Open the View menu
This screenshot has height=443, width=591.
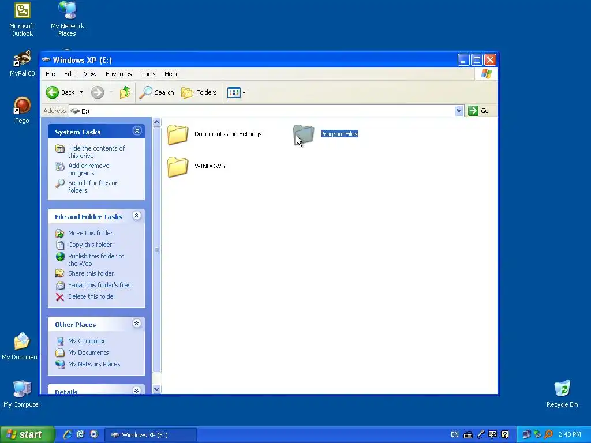90,74
